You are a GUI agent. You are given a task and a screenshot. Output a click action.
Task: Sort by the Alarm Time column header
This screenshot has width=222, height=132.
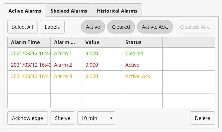pyautogui.click(x=25, y=42)
